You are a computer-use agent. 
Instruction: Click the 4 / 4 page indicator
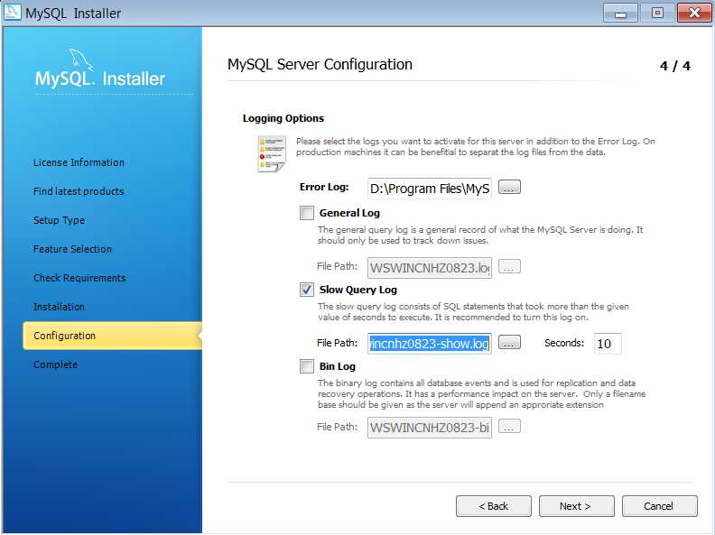coord(675,66)
